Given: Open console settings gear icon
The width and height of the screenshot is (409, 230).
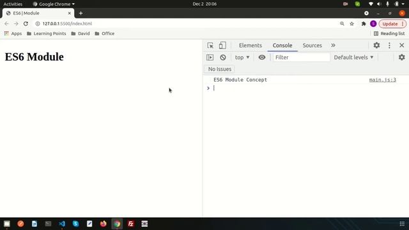Looking at the screenshot, I should pyautogui.click(x=402, y=57).
